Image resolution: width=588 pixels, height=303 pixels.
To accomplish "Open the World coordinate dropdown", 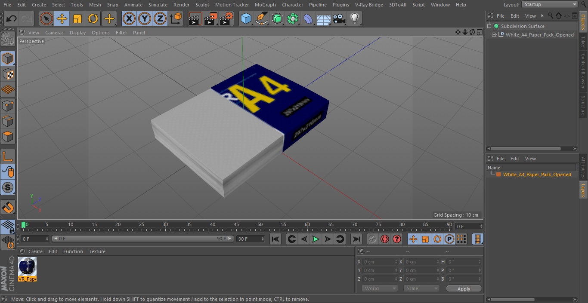I will coord(380,288).
